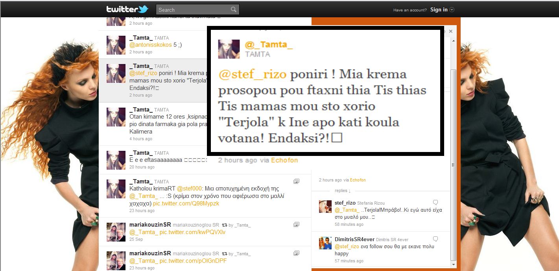Screen dimensions: 559x271
Task: Open Tamta avatar beside the Otan kimame tweet
Action: tap(116, 117)
